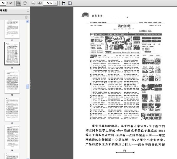The width and height of the screenshot is (177, 159).
Task: Click the 淘宝网 logo in document
Action: tap(124, 26)
